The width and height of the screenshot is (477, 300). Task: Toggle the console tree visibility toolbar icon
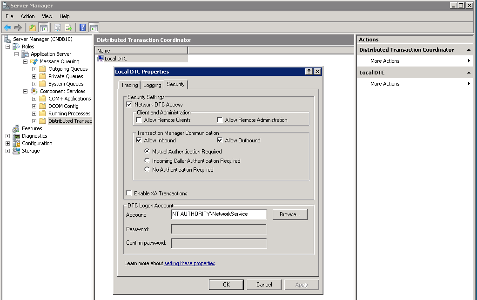44,27
